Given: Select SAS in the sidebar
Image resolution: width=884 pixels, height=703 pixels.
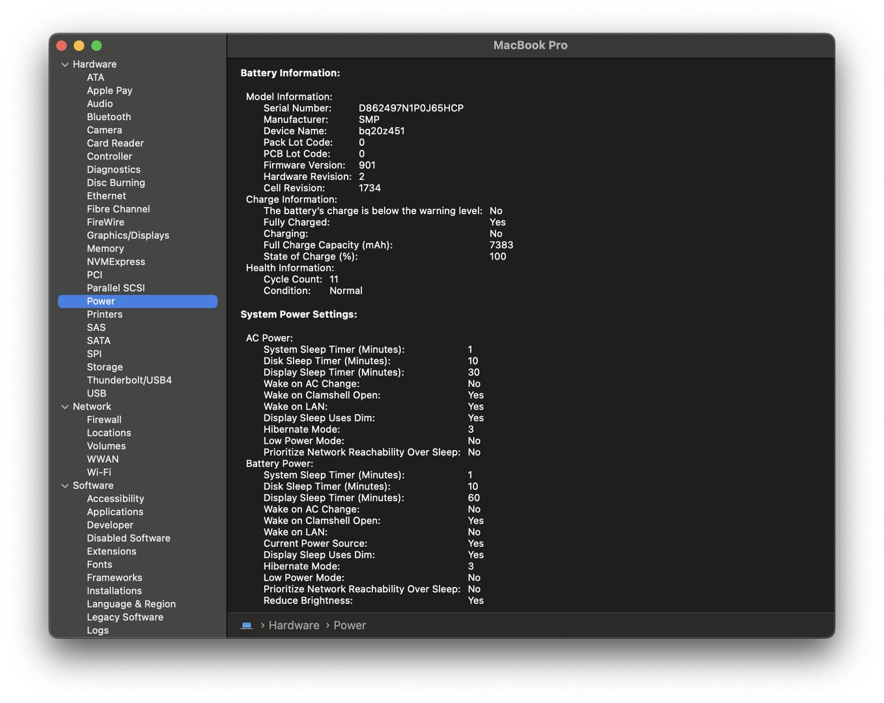Looking at the screenshot, I should (x=96, y=327).
